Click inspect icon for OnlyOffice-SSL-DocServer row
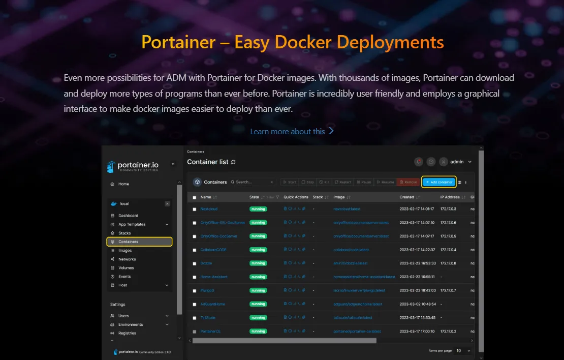Image resolution: width=564 pixels, height=360 pixels. point(290,222)
